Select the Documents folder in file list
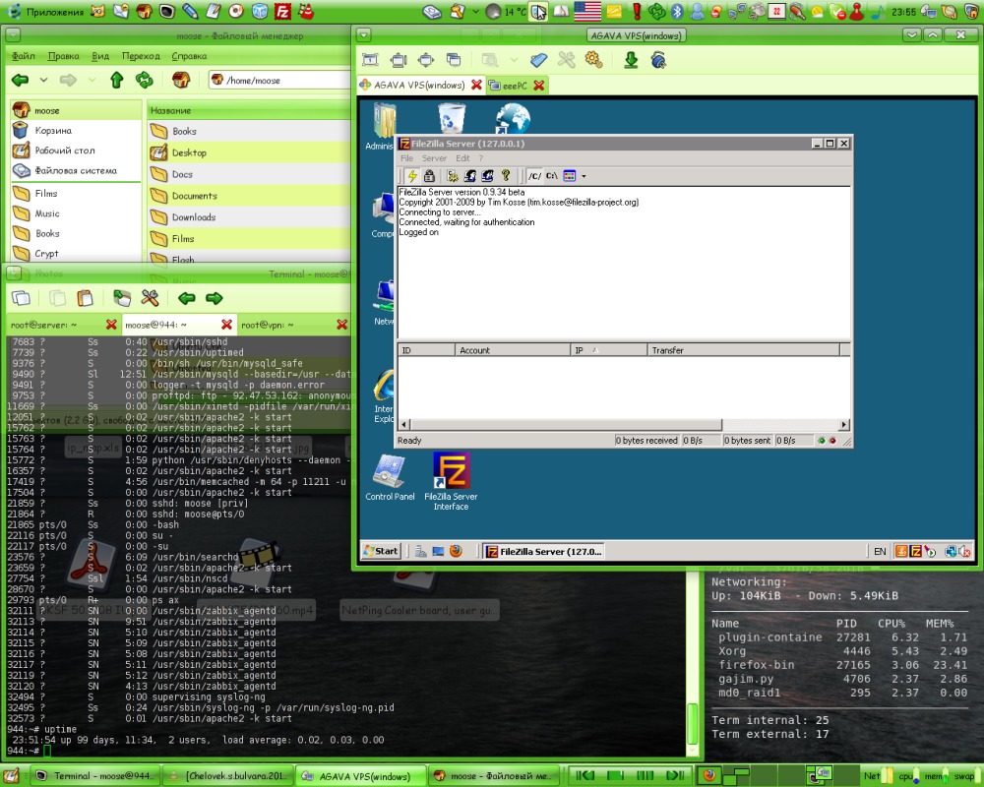The width and height of the screenshot is (984, 787). 249,196
